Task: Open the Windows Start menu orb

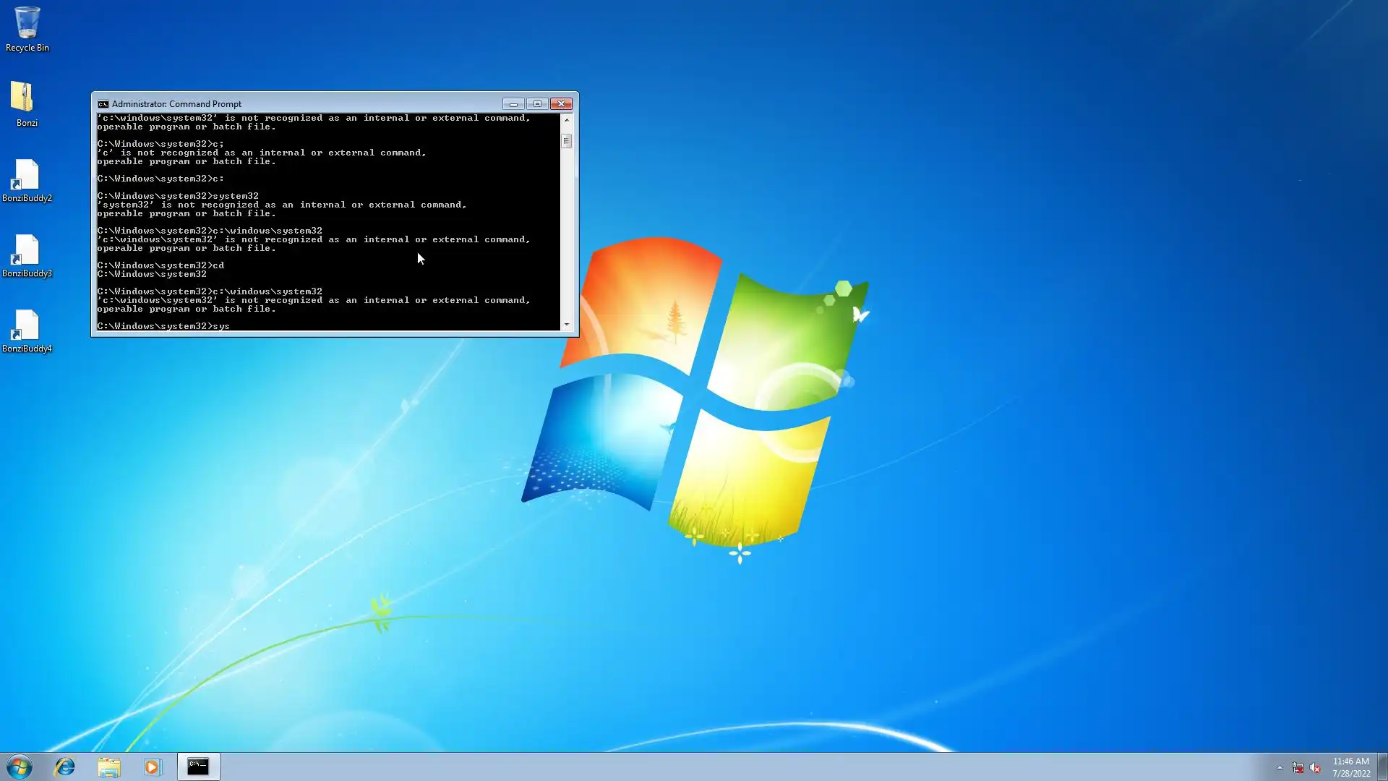Action: (x=20, y=767)
